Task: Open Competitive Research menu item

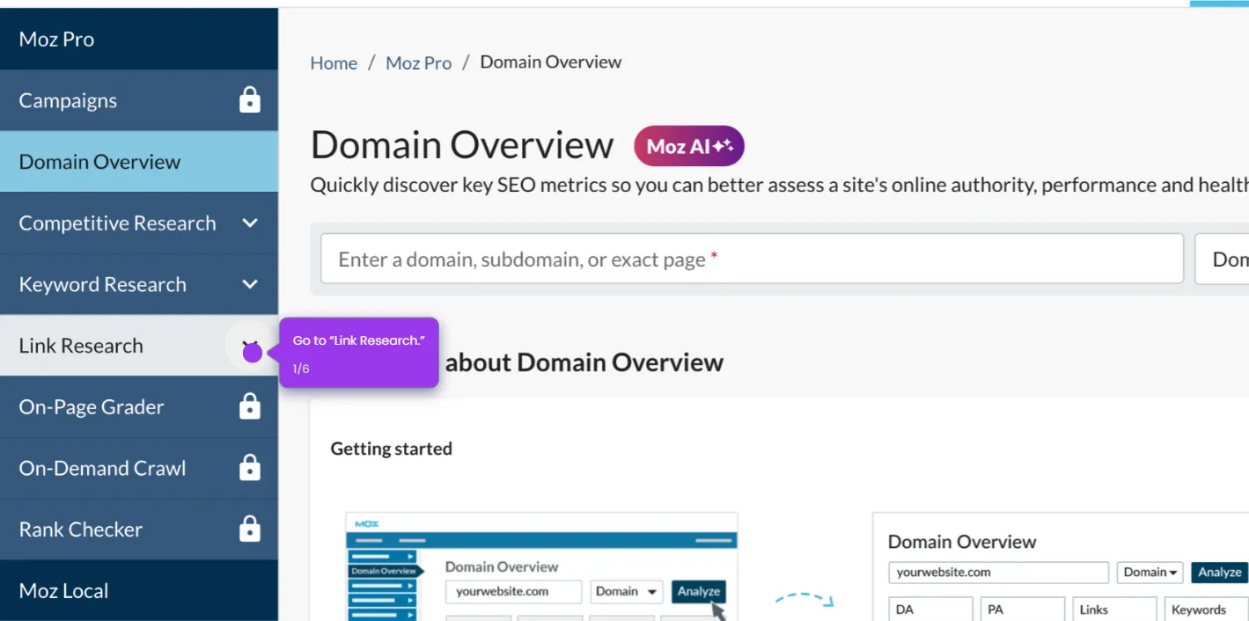Action: coord(139,223)
